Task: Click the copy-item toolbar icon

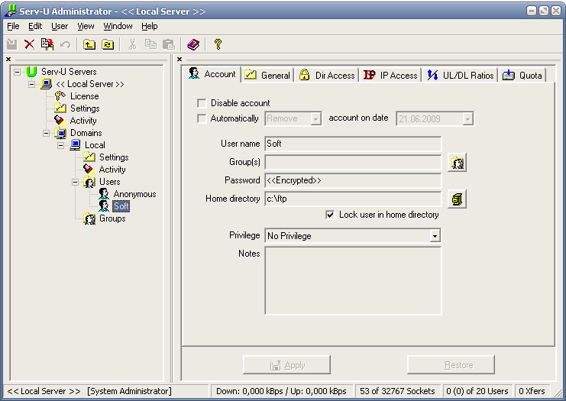Action: (x=47, y=44)
